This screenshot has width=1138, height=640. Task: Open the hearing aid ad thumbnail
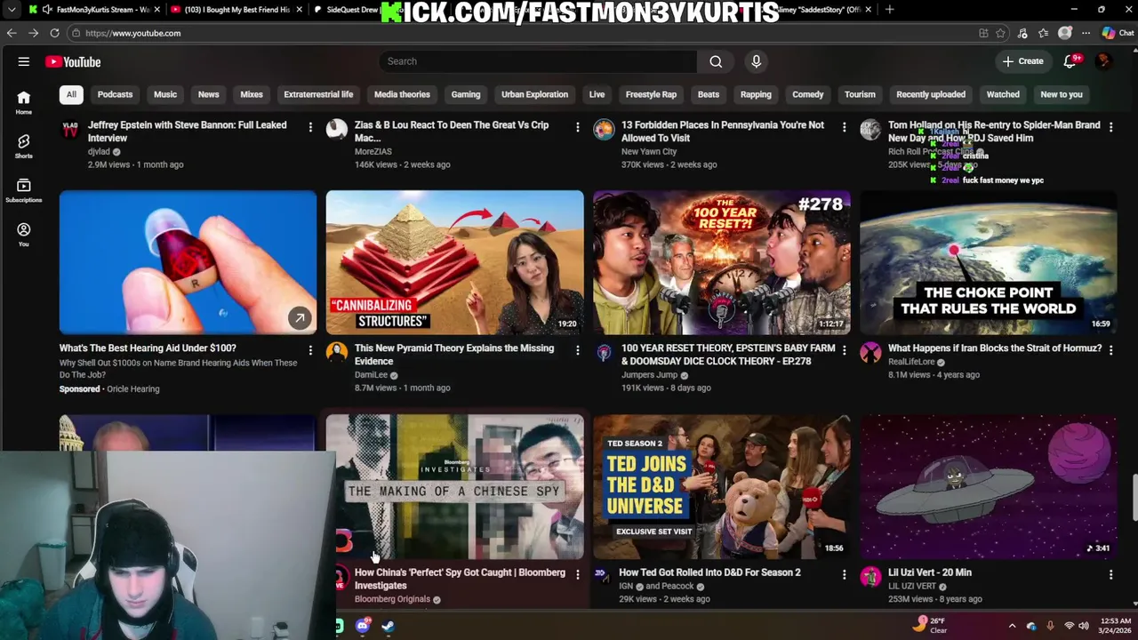coord(188,262)
